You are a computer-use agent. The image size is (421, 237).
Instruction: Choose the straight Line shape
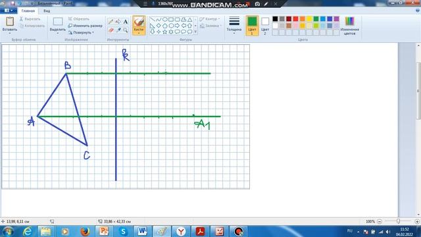click(x=152, y=20)
